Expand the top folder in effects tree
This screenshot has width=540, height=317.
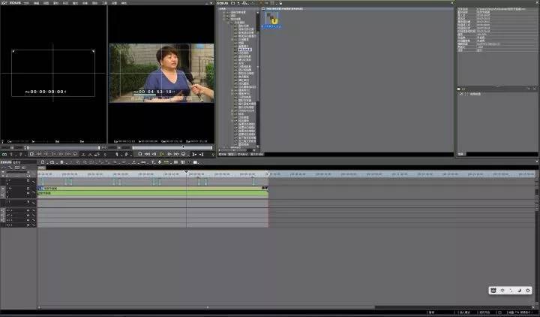[x=223, y=13]
